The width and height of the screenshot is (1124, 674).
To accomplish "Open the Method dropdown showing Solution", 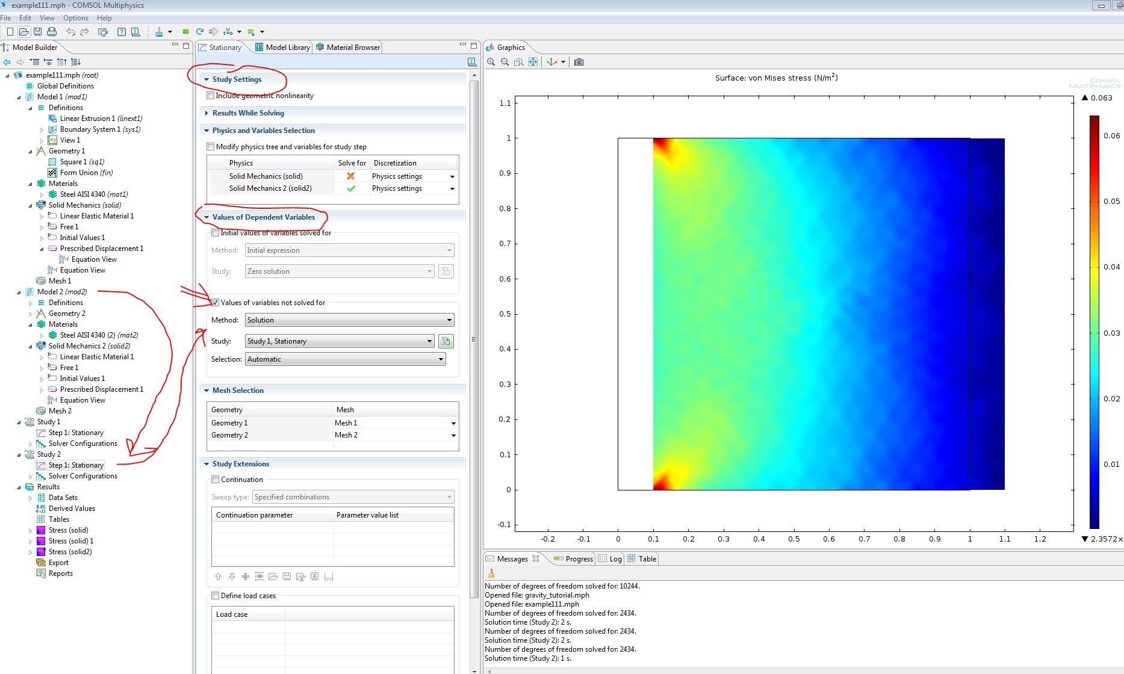I will coord(349,320).
